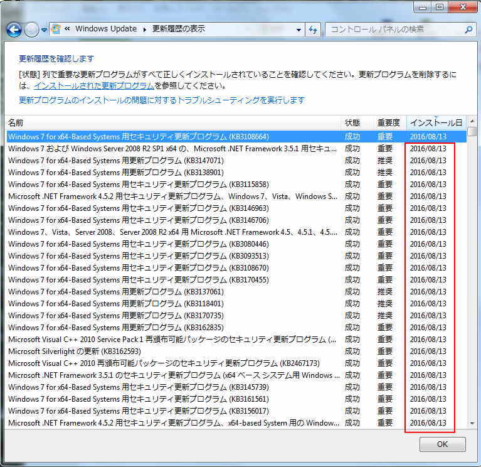Expand the address bar history dropdown
This screenshot has width=481, height=467.
[x=299, y=30]
